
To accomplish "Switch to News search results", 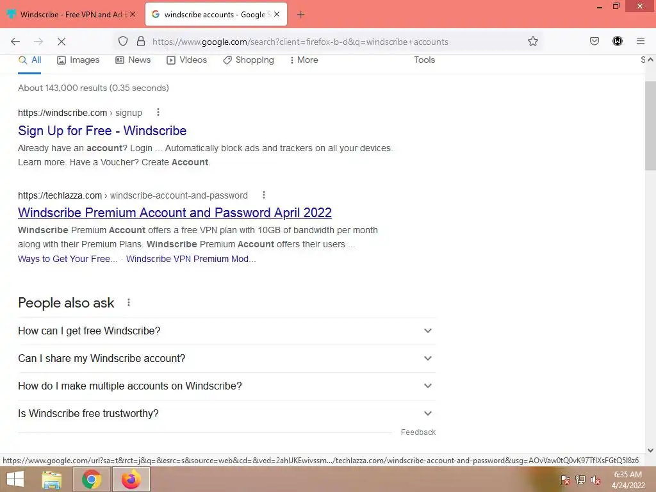I will point(133,60).
